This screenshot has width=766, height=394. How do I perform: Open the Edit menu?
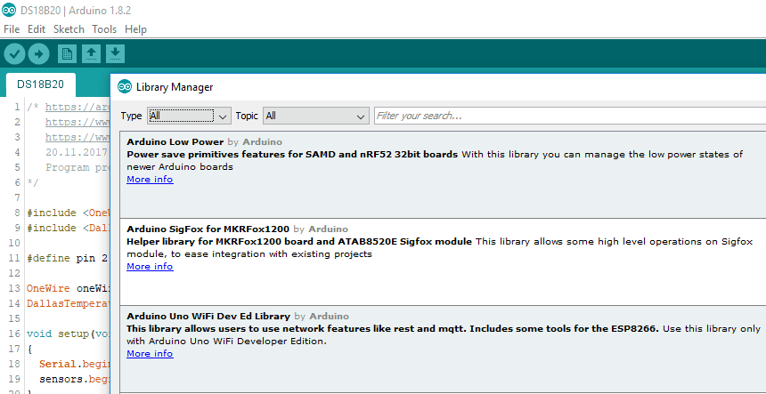pos(37,29)
